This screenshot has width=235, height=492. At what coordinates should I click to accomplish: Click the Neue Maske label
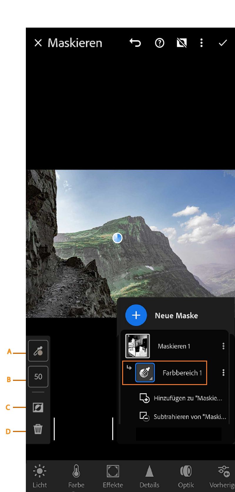[176, 316]
